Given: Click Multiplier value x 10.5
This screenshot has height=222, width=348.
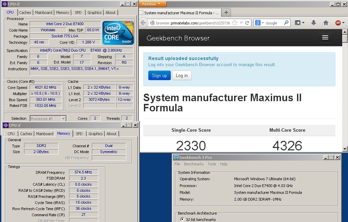Looking at the screenshot, I should pyautogui.click(x=46, y=93).
